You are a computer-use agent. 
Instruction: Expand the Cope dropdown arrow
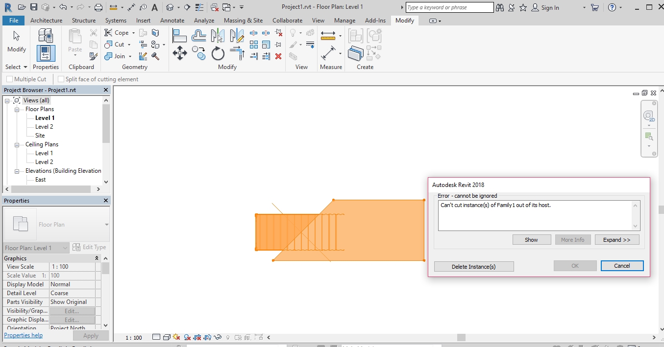pos(132,32)
